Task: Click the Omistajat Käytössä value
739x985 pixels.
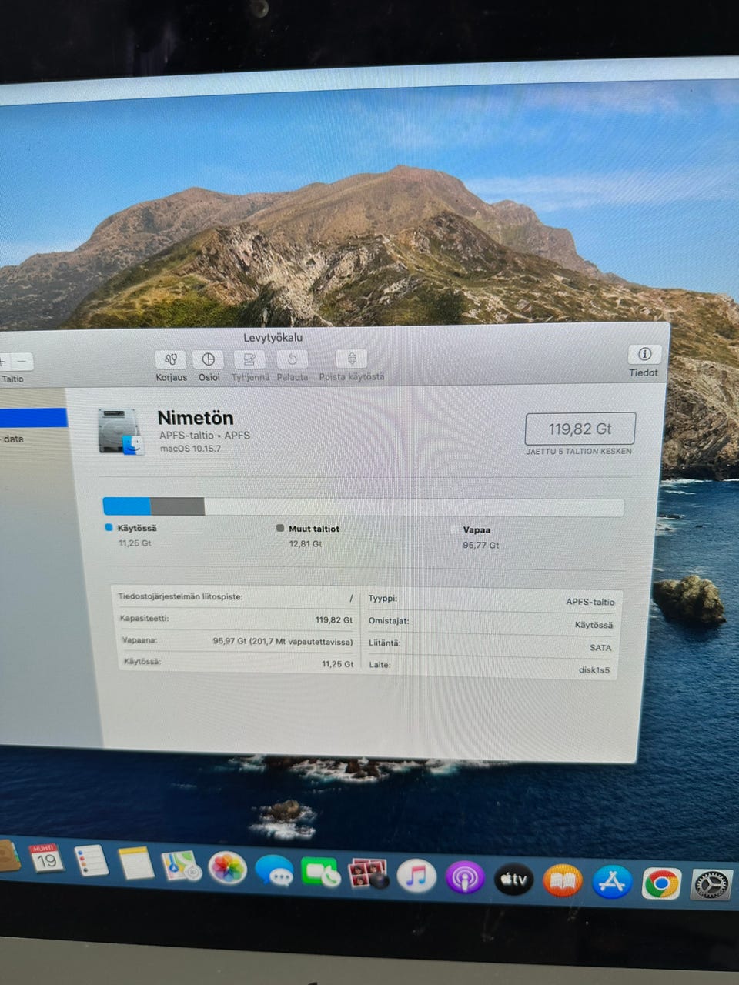Action: tap(594, 625)
